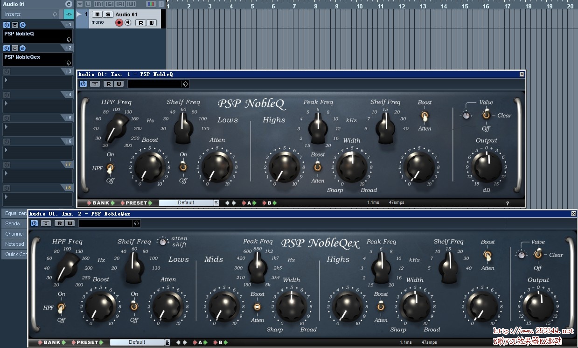
Task: Open channel edit settings for Audio 01
Action: click(69, 4)
